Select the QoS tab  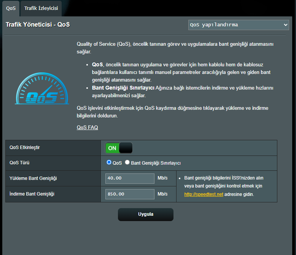pos(11,8)
